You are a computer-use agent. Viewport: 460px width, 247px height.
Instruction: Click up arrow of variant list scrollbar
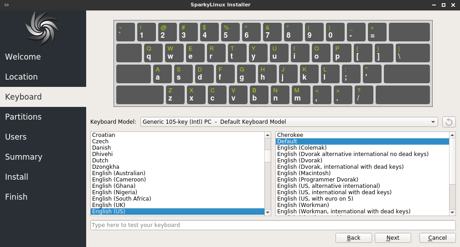click(452, 135)
